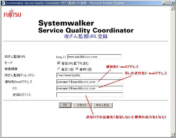
Task: Maximize the Internet Explorer window
Action: [166, 3]
